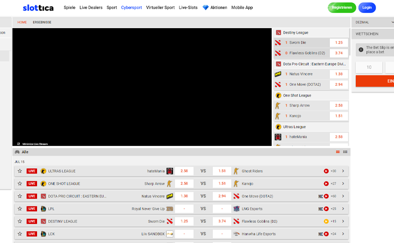This screenshot has height=243, width=394.
Task: Open Aktionen promotions page
Action: [x=218, y=7]
